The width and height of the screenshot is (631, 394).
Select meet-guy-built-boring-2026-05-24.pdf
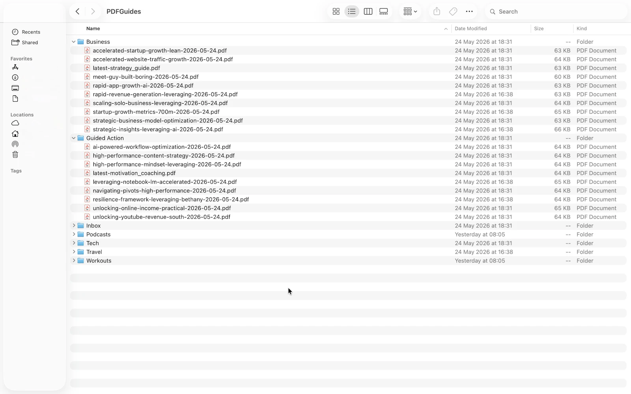coord(146,77)
